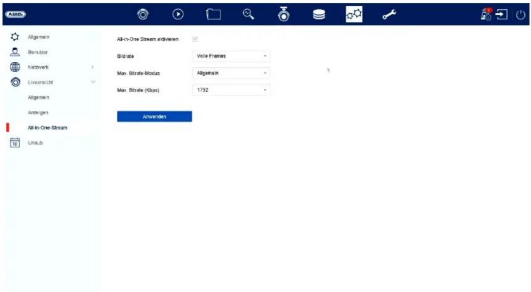The image size is (531, 292).
Task: Click the logout arrow icon
Action: pyautogui.click(x=501, y=14)
